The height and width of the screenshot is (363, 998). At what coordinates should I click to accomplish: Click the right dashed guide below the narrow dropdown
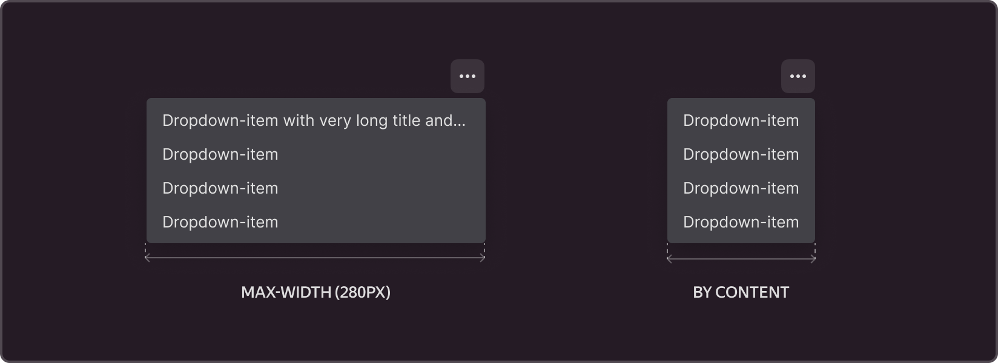pyautogui.click(x=815, y=249)
